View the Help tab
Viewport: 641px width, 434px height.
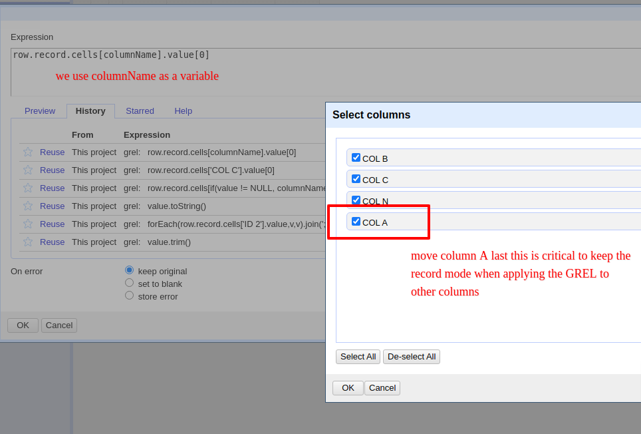pos(183,110)
